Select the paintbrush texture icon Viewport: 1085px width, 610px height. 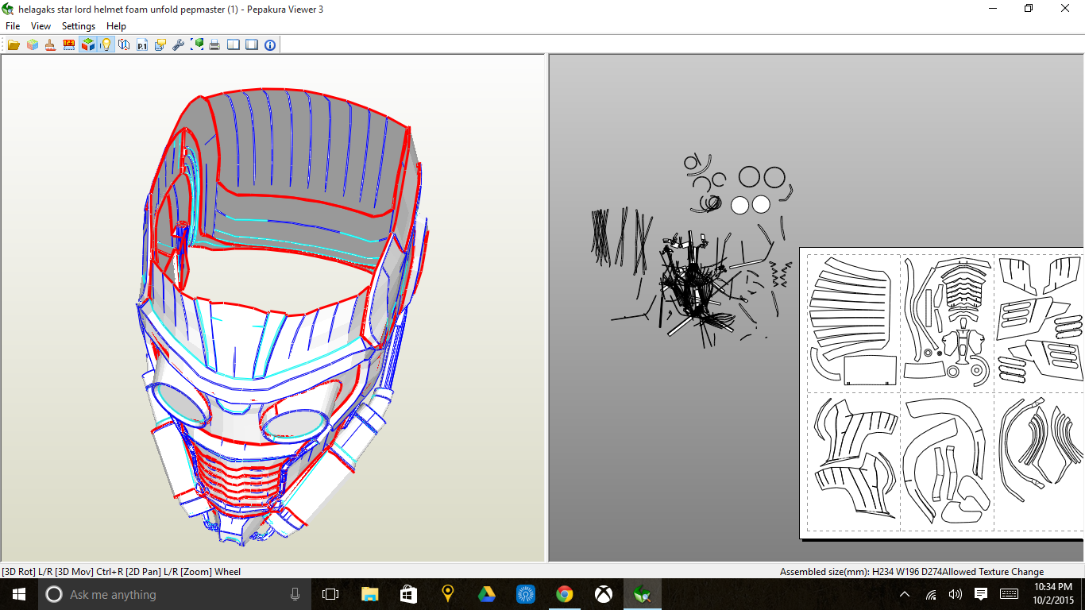[x=50, y=45]
